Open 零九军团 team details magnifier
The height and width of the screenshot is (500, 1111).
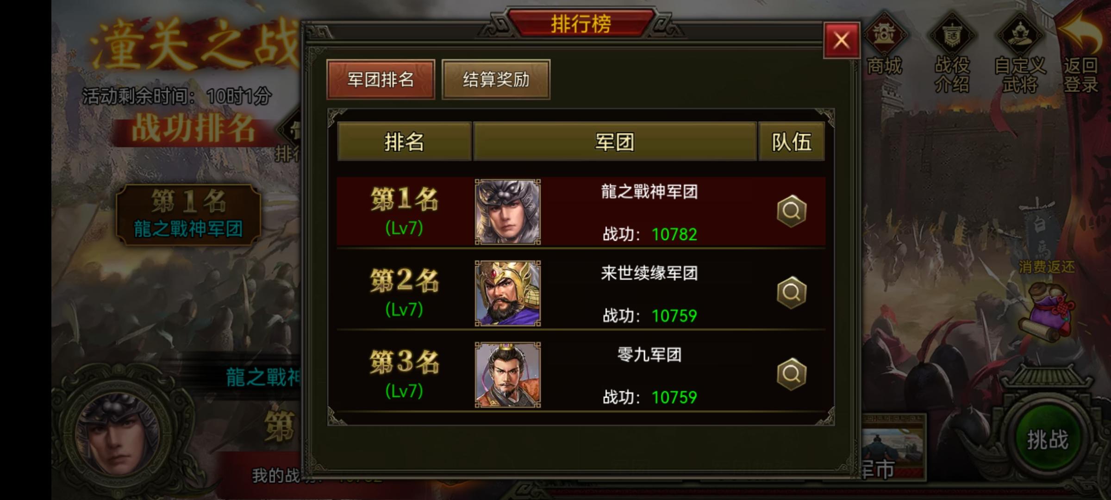coord(791,374)
